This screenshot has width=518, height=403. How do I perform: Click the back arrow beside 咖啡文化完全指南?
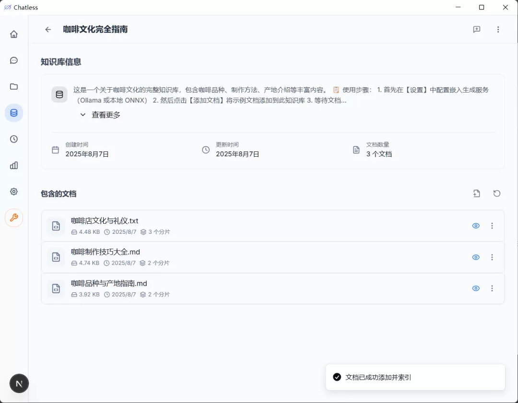click(48, 30)
